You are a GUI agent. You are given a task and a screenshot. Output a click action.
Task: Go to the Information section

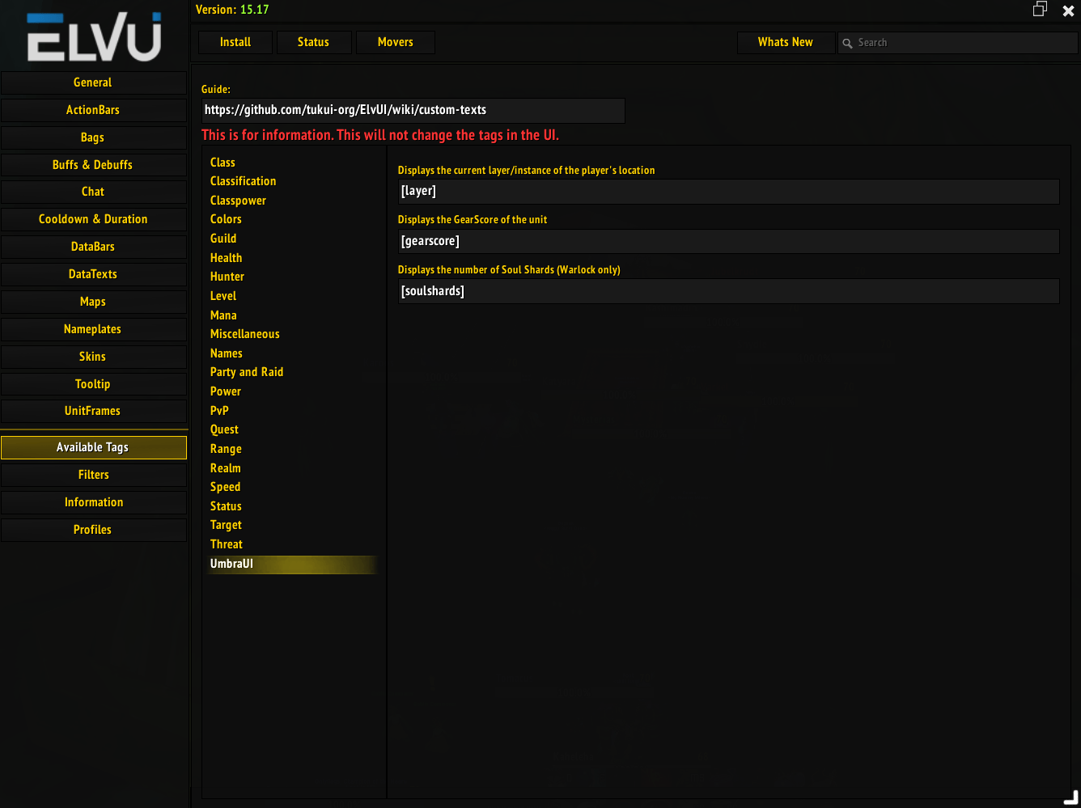[x=93, y=502]
